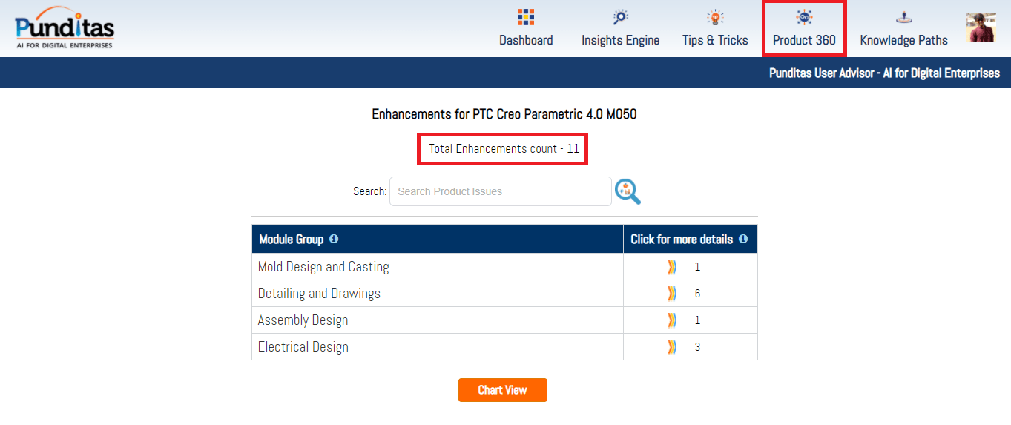1011x425 pixels.
Task: Open the user profile avatar
Action: 981,27
